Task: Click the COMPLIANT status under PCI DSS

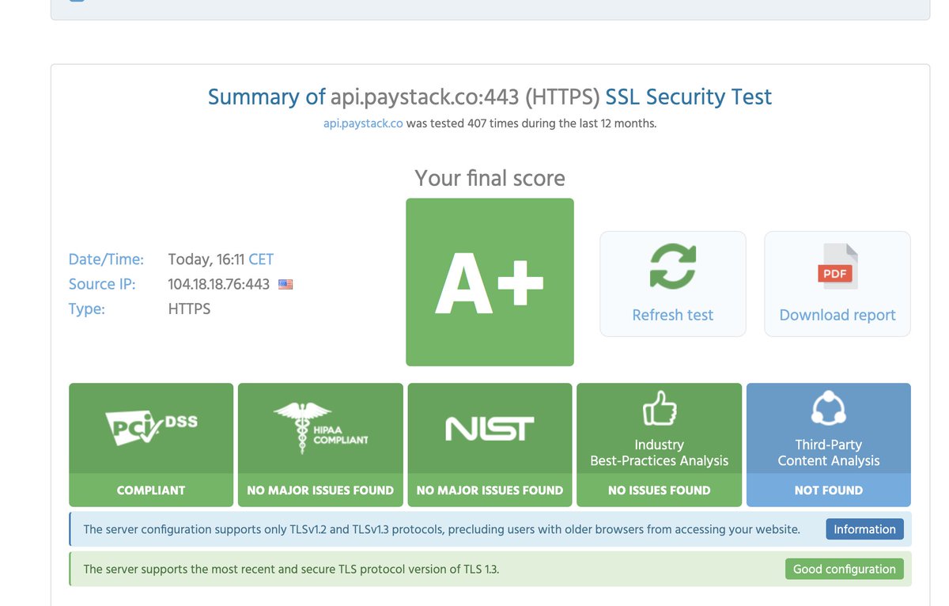Action: (151, 490)
